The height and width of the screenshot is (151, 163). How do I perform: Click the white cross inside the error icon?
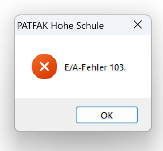pyautogui.click(x=44, y=66)
